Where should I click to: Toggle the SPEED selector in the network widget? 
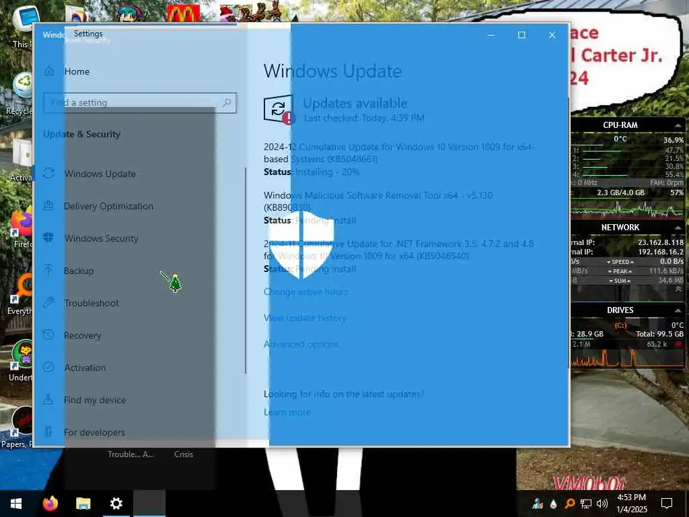(x=620, y=262)
